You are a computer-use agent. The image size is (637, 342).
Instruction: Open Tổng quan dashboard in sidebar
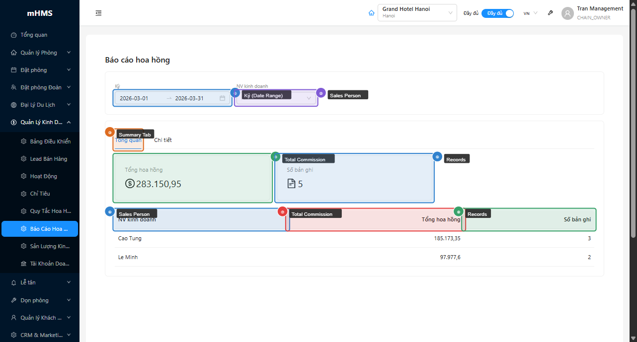pyautogui.click(x=34, y=35)
